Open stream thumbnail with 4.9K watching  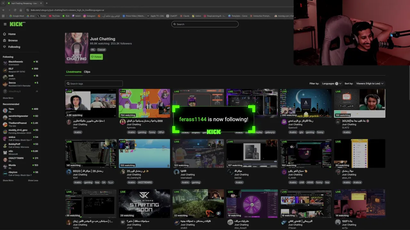[x=91, y=103]
